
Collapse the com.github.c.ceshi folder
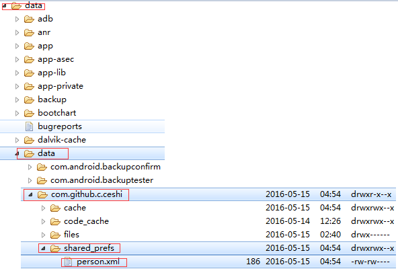pyautogui.click(x=30, y=195)
